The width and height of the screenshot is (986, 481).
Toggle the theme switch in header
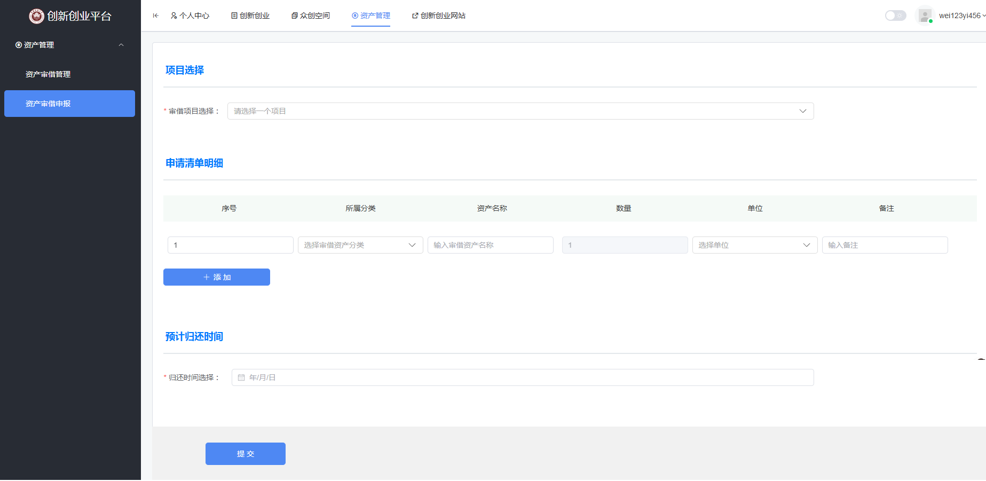(x=895, y=15)
